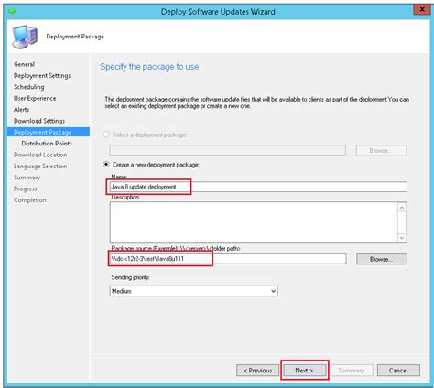Select Completion step in the sidebar

click(x=30, y=200)
